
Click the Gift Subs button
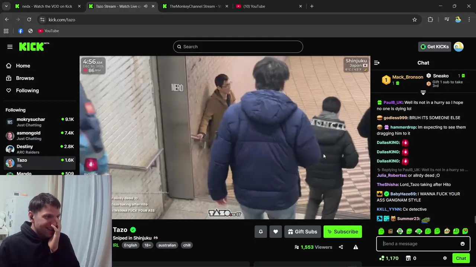coord(302,232)
